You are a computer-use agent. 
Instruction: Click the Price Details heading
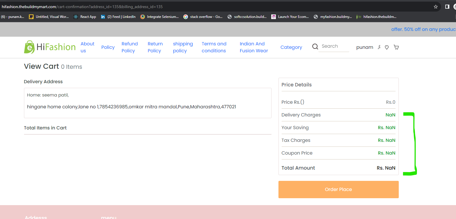point(296,85)
